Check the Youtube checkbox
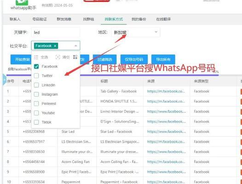This screenshot has width=242, height=184. coord(36,113)
